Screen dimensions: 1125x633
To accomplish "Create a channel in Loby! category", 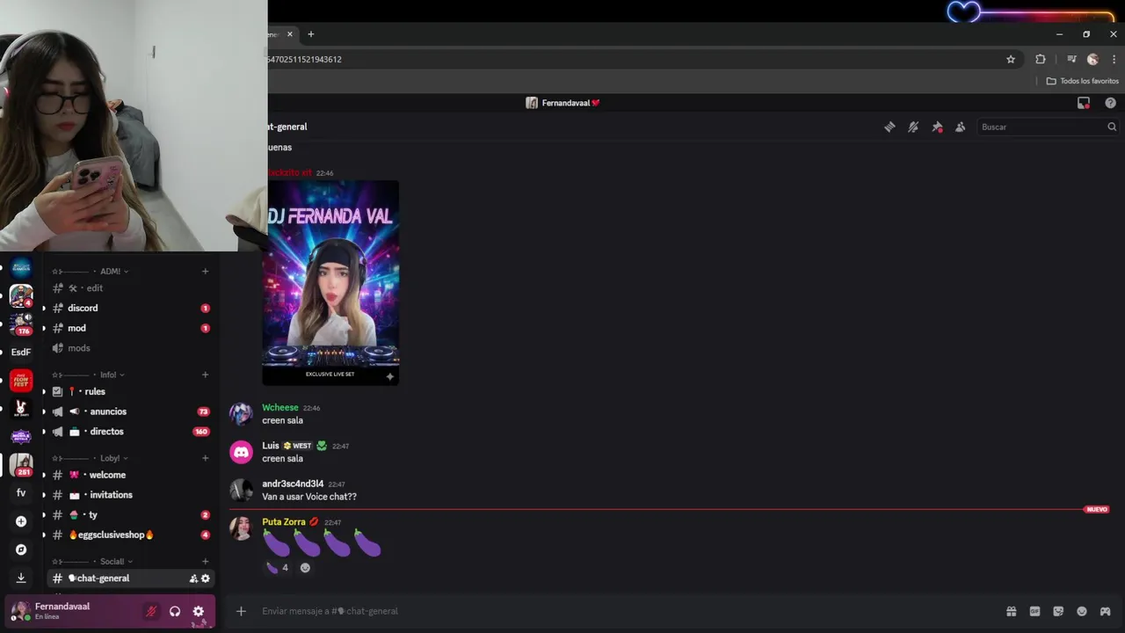I will click(x=205, y=459).
